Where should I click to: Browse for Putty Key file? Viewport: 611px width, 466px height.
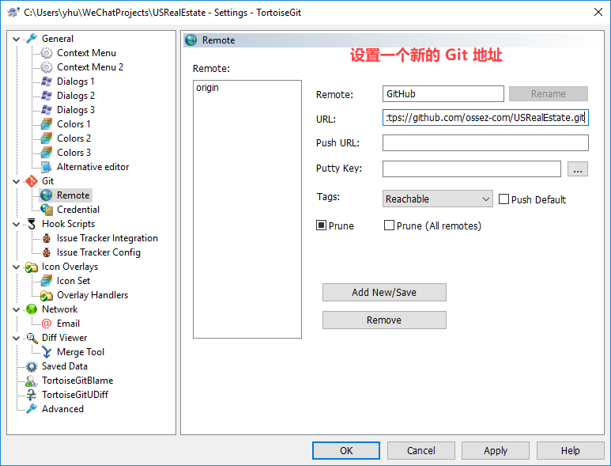[578, 169]
